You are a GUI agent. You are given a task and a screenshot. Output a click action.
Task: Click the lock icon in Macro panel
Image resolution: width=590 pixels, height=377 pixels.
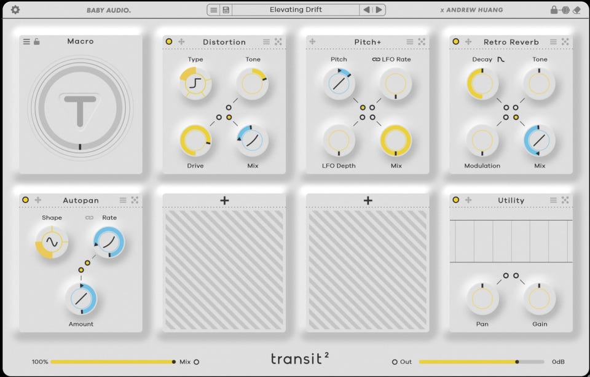[36, 41]
